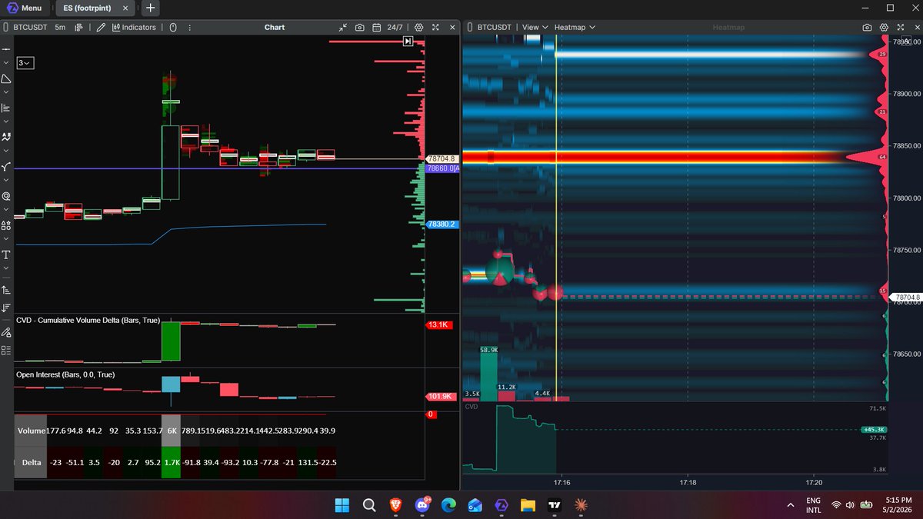Select the zigzag pattern drawing tool
Viewport: 923px width, 519px height.
(x=6, y=137)
